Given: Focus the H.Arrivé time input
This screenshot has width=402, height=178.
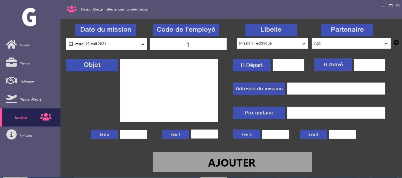Looking at the screenshot, I should [x=369, y=65].
